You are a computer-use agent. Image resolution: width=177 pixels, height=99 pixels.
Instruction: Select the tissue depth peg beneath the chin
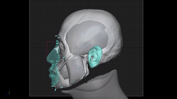coord(55,90)
